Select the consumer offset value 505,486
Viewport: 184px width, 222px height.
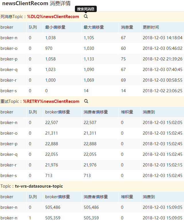coord(91,207)
